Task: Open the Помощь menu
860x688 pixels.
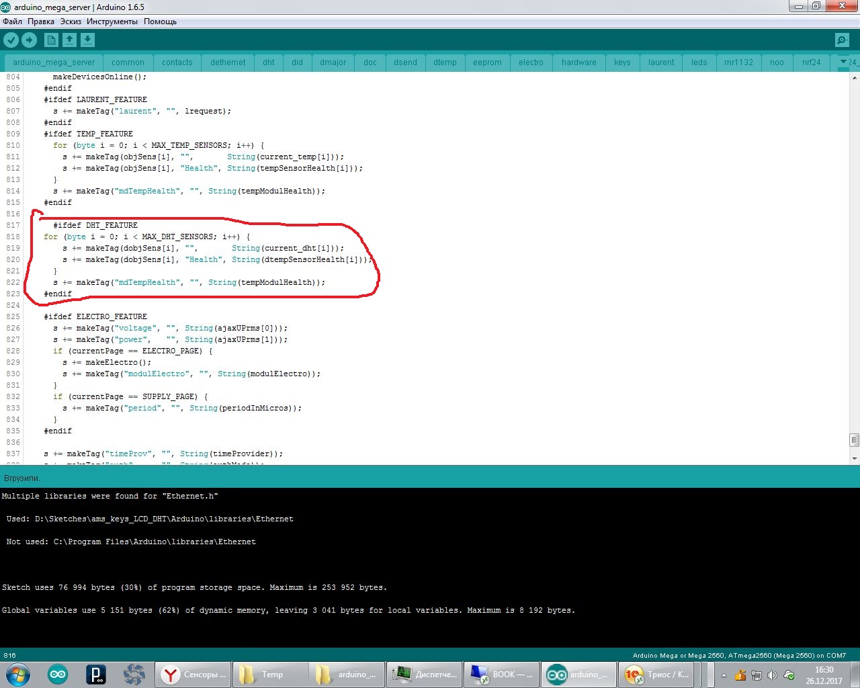Action: [x=160, y=21]
